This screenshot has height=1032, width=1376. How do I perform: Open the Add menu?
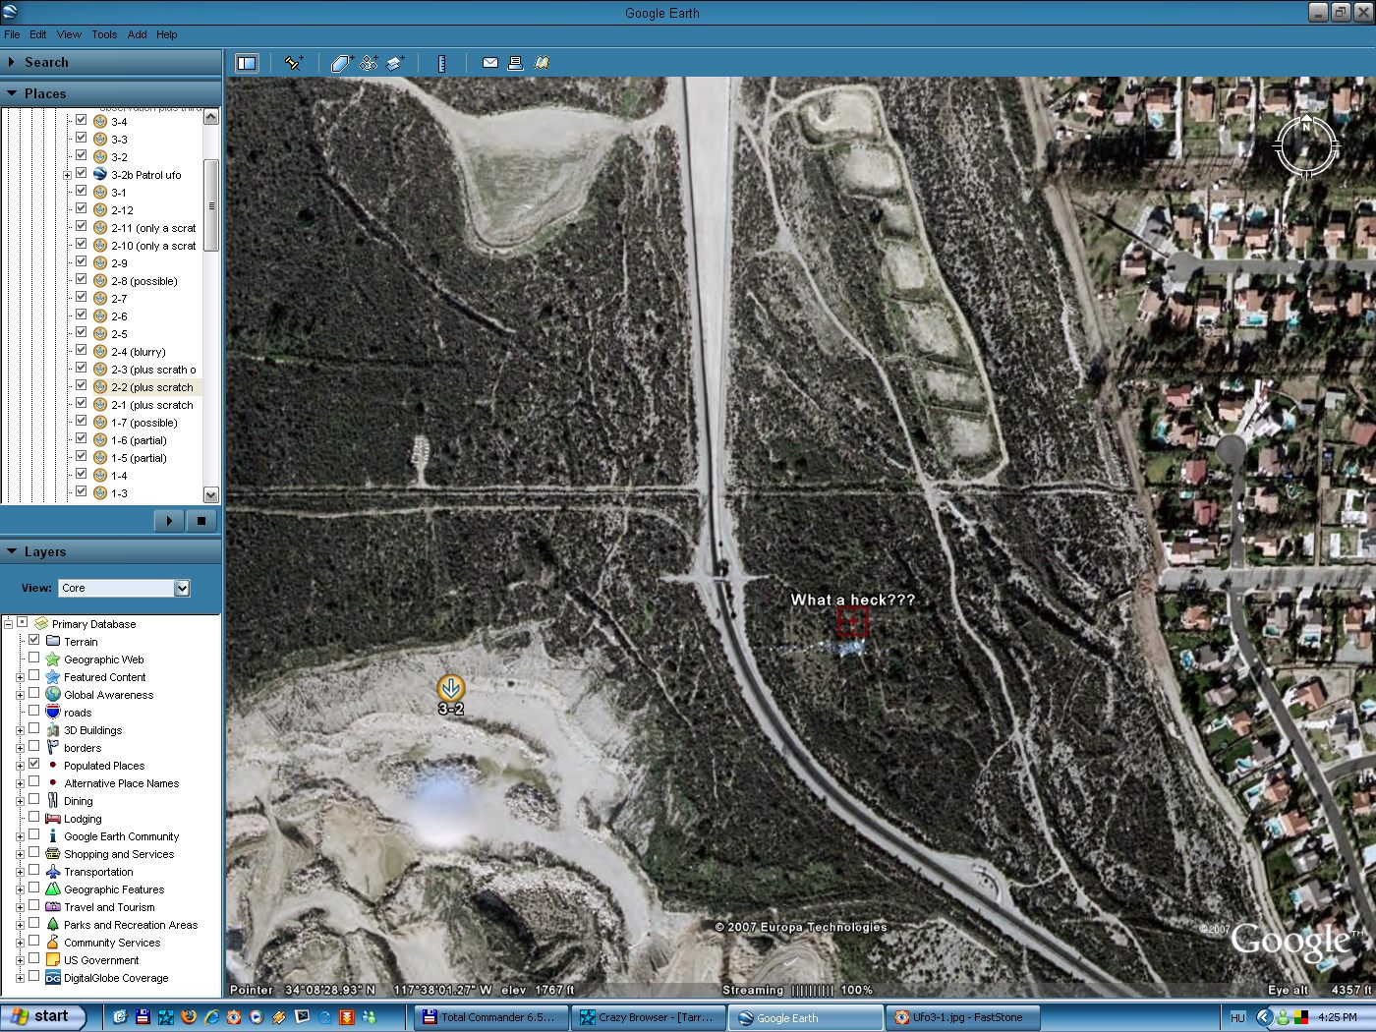[137, 34]
